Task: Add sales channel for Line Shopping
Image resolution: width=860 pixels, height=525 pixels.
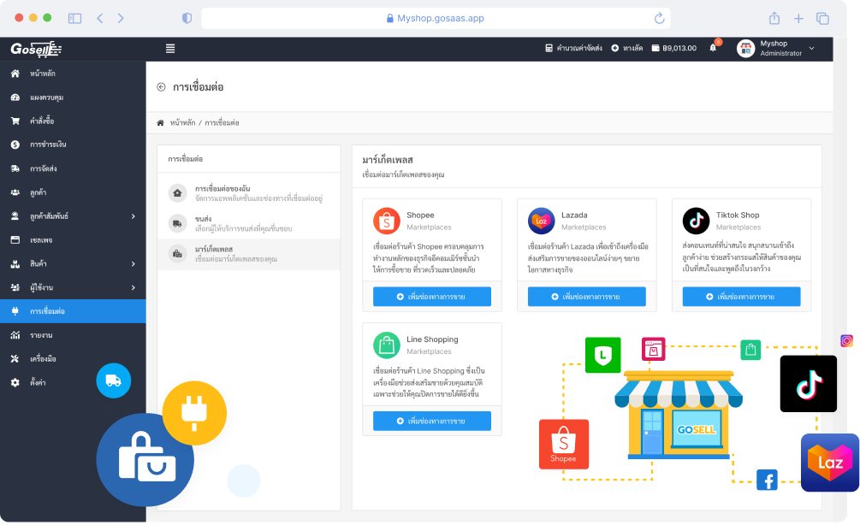Action: point(431,421)
